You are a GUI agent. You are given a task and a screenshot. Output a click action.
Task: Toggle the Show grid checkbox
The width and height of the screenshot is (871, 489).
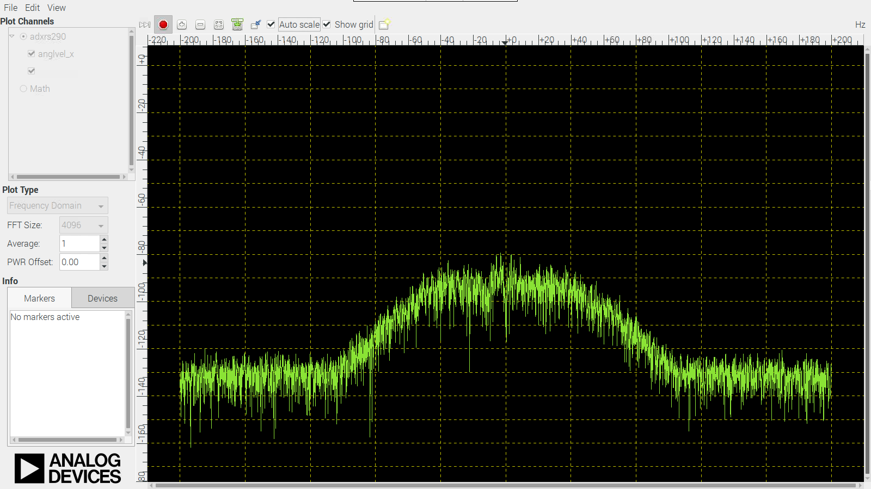(327, 24)
